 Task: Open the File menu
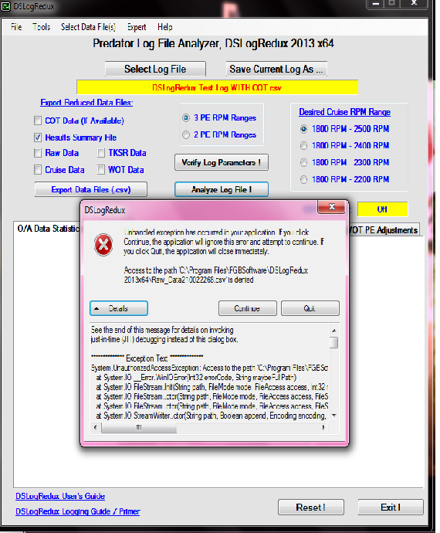pyautogui.click(x=16, y=27)
